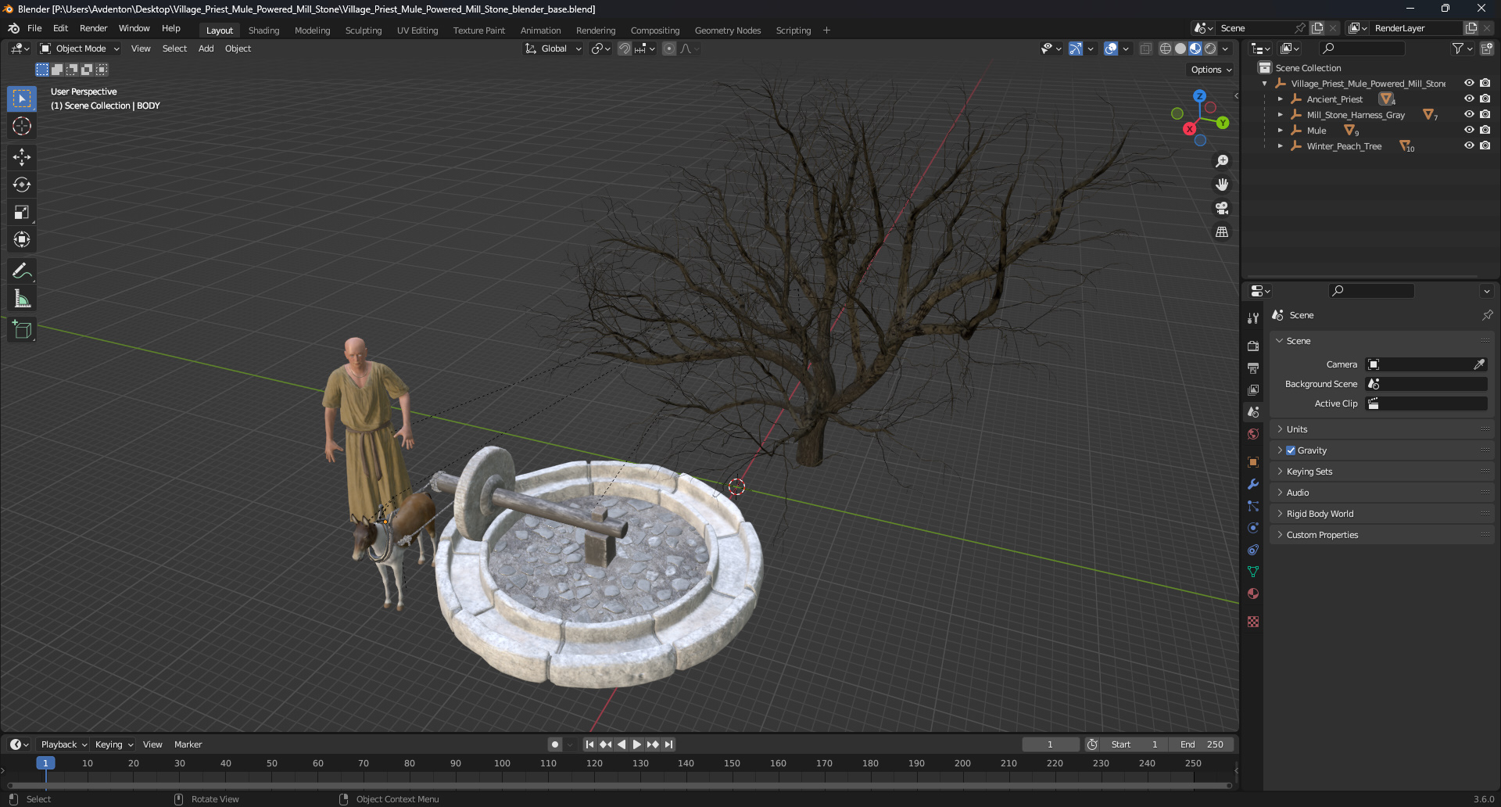Jump to the timeline start frame
The height and width of the screenshot is (807, 1501).
coord(589,744)
